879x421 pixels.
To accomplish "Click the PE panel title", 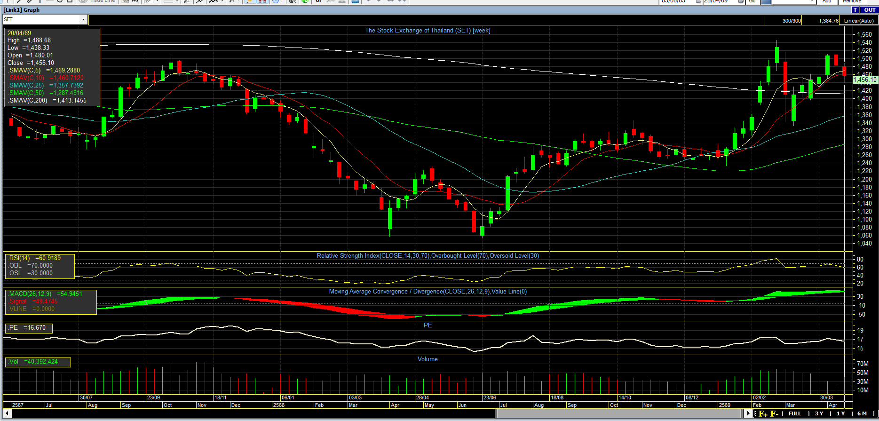I will click(x=428, y=326).
